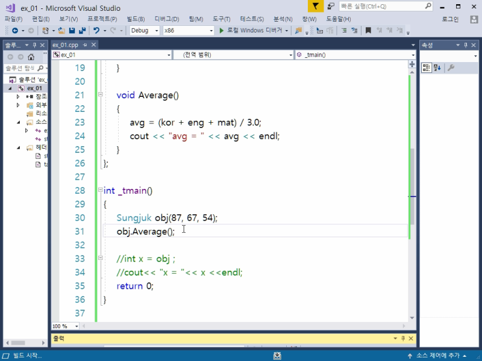Click the green Start Debugging play icon
The width and height of the screenshot is (482, 361).
coord(221,31)
